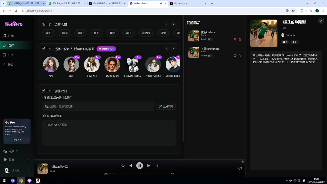Click the detail panel cover image
The width and height of the screenshot is (327, 184).
click(264, 33)
